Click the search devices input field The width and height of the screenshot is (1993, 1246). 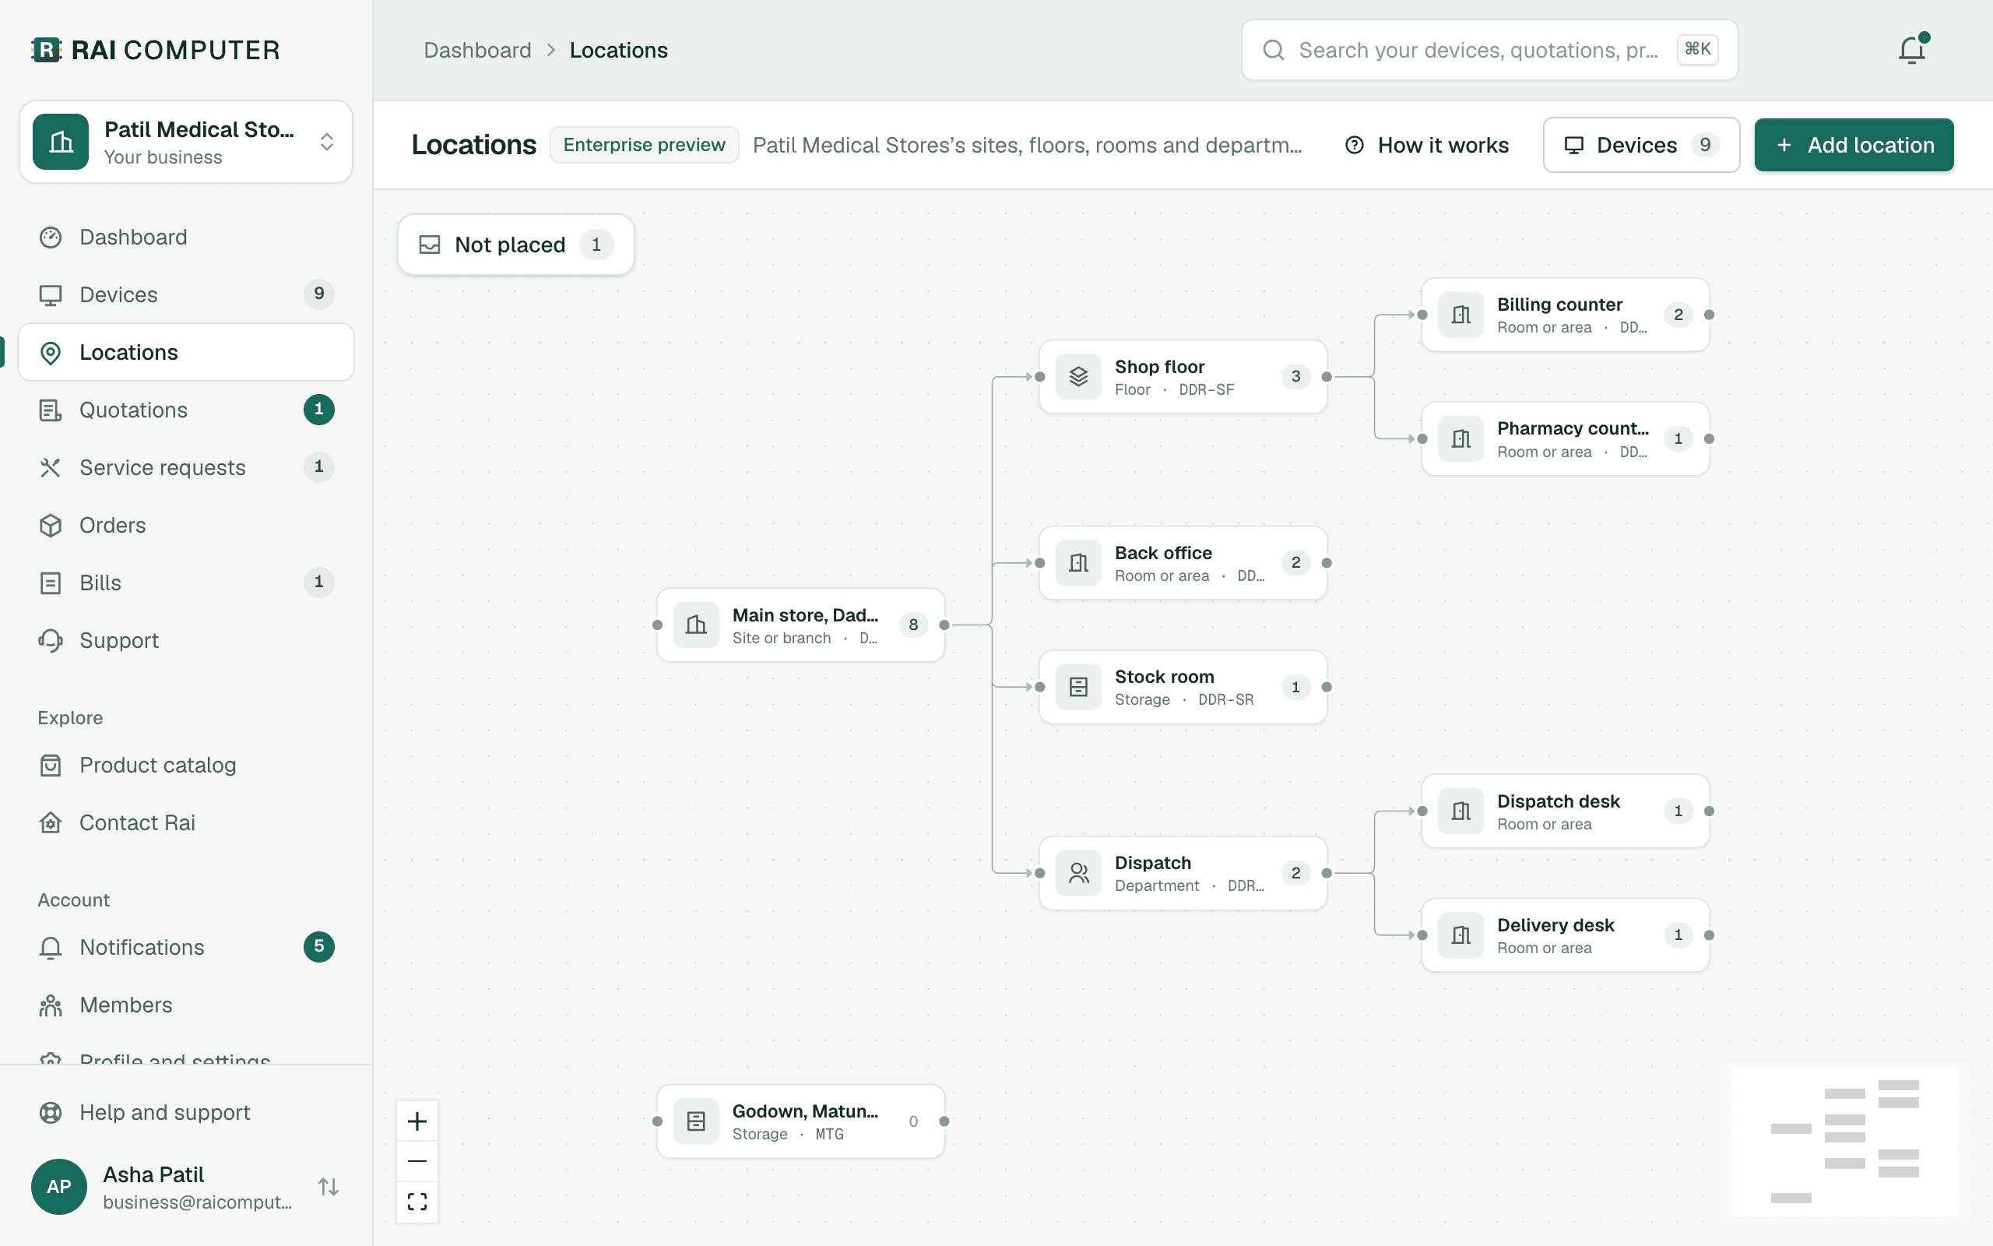tap(1489, 51)
